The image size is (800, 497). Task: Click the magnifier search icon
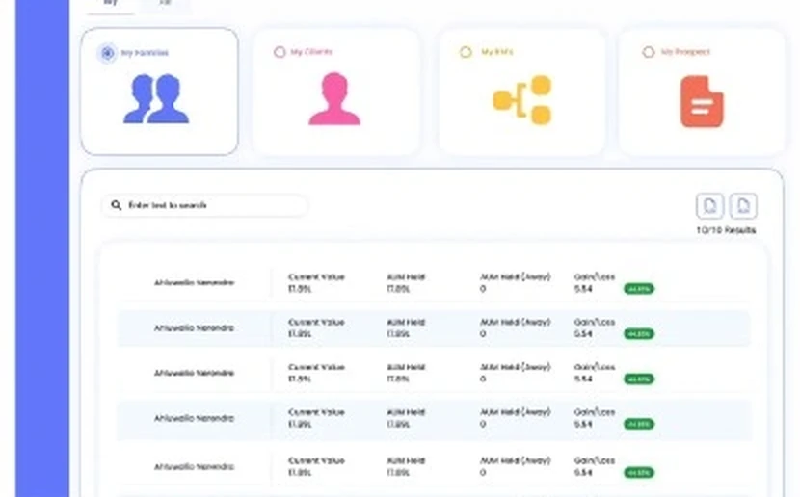(x=117, y=205)
